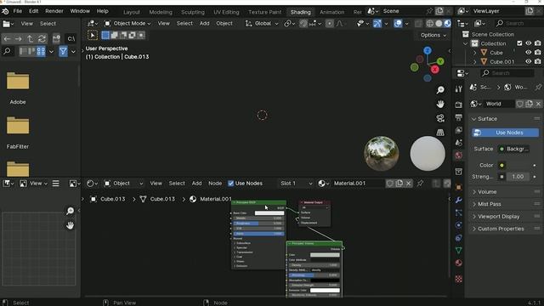Click the World datablock name field
This screenshot has width=544, height=306.
point(499,104)
